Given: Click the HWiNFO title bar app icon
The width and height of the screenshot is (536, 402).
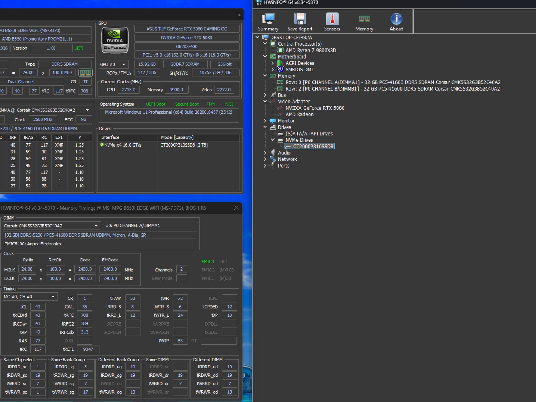Looking at the screenshot, I should point(259,2).
